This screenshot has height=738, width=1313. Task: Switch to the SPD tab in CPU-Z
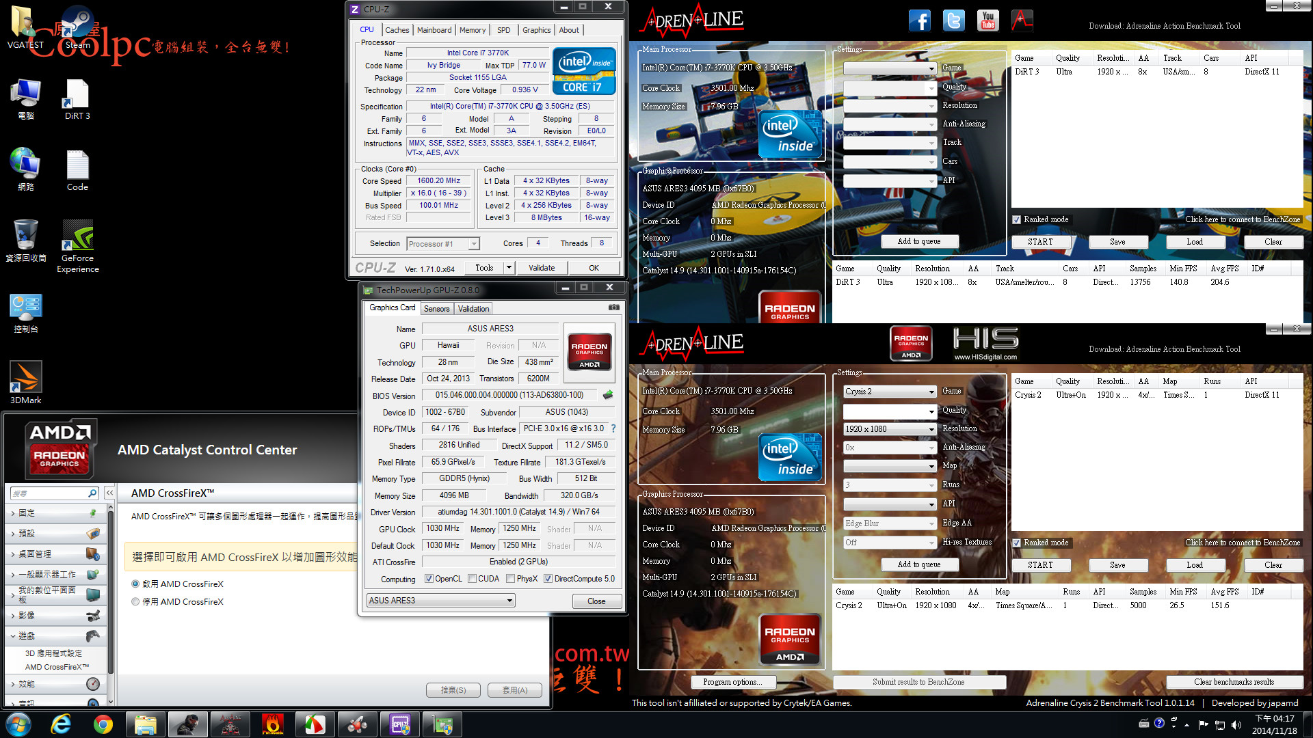click(x=504, y=30)
